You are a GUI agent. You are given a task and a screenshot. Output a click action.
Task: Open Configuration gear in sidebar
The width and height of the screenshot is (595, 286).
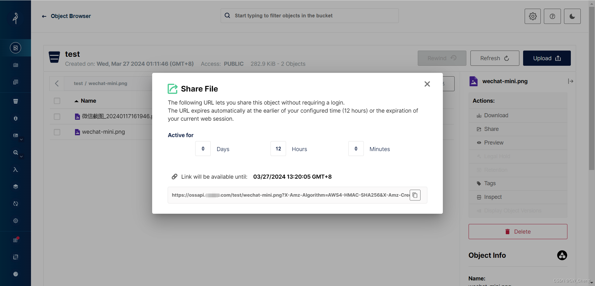pos(15,221)
